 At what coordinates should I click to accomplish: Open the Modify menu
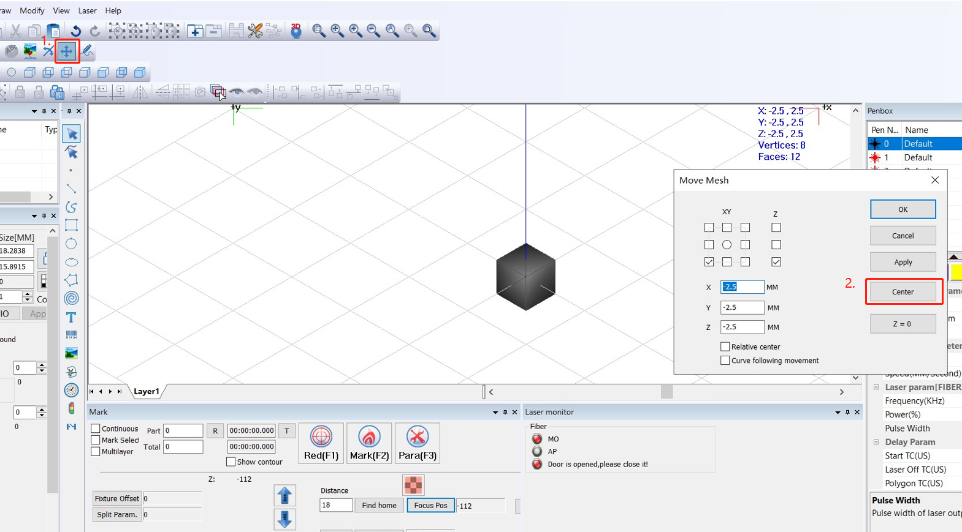pyautogui.click(x=32, y=10)
